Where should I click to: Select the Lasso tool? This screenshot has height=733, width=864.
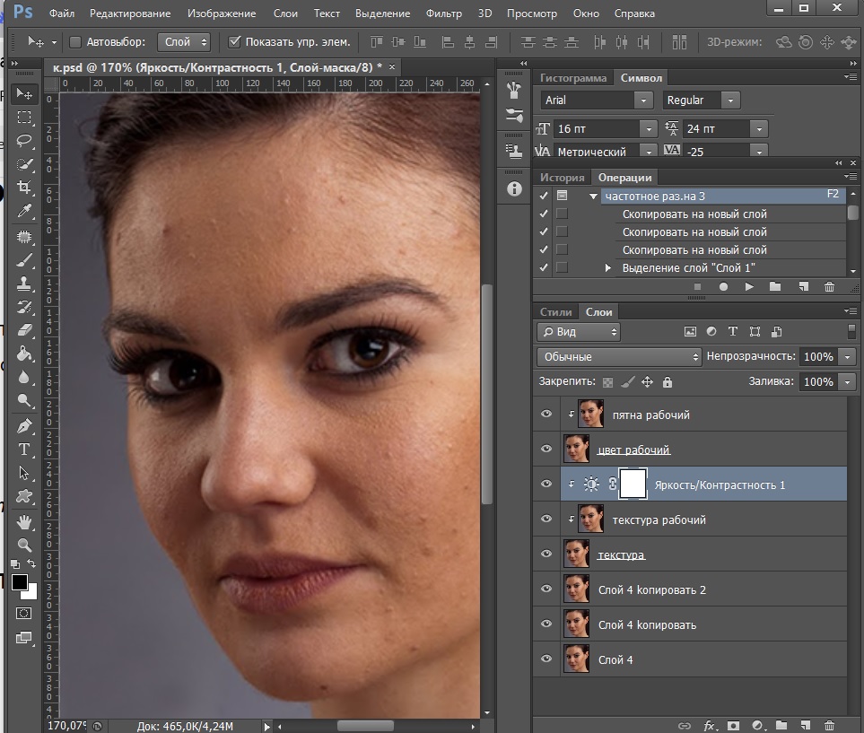coord(23,141)
